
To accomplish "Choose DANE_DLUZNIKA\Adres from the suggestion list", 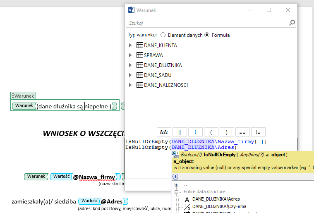I will 216,199.
